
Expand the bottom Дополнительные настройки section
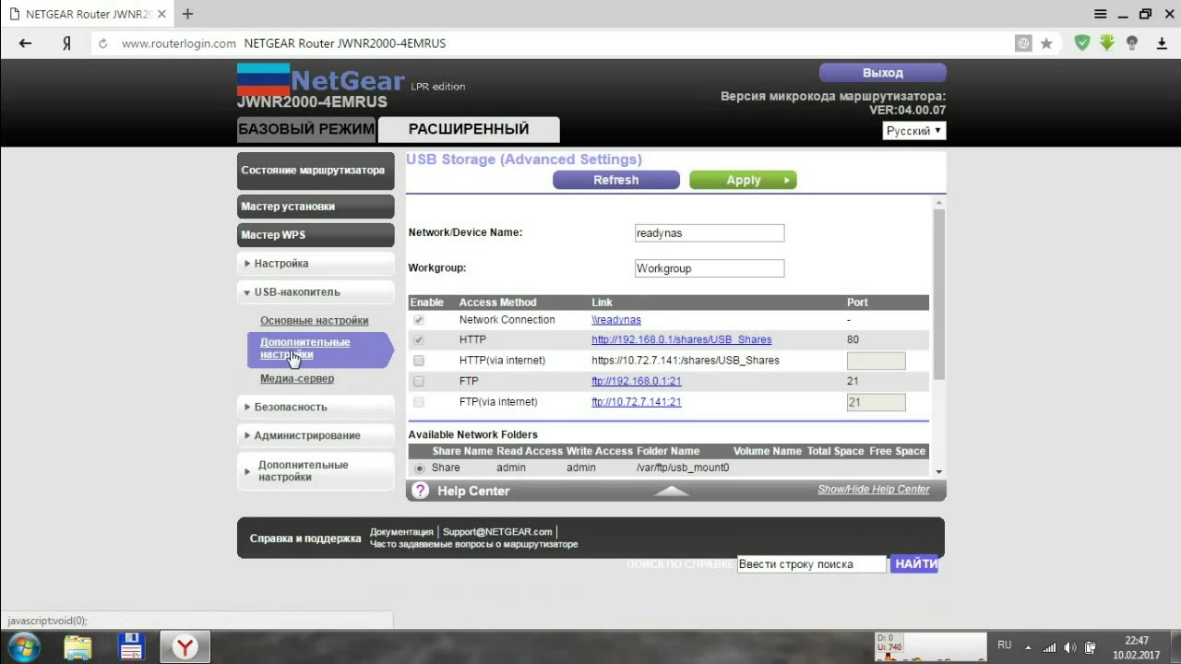[316, 471]
